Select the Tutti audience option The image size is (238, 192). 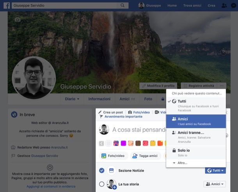(196, 106)
